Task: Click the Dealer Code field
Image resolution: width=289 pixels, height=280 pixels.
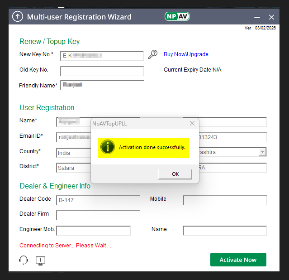Action: (98, 200)
